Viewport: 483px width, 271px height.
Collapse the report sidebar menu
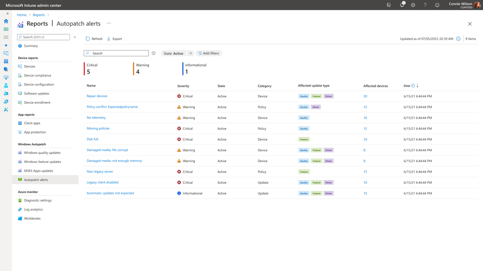75,37
